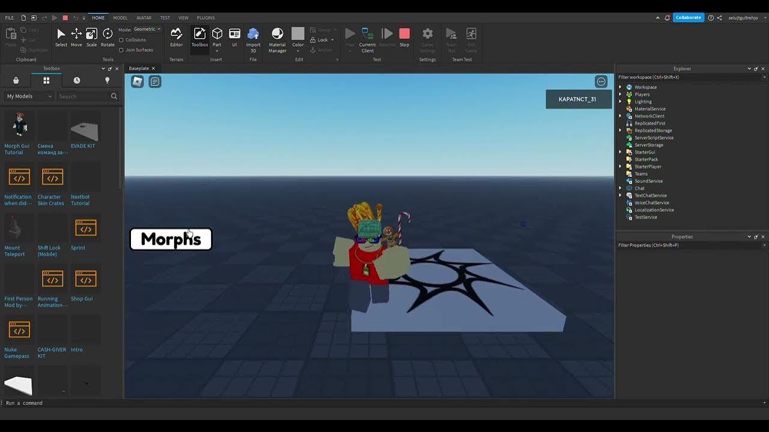Open the Toolbox creations bulb tab

pyautogui.click(x=108, y=80)
